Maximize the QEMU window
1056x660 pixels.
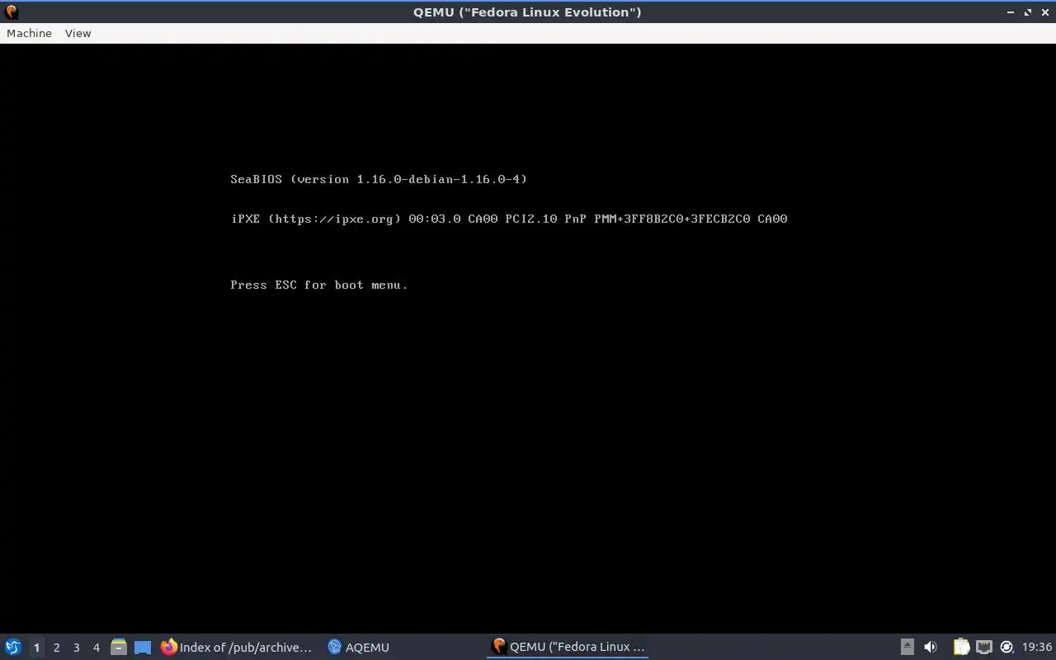[1028, 12]
